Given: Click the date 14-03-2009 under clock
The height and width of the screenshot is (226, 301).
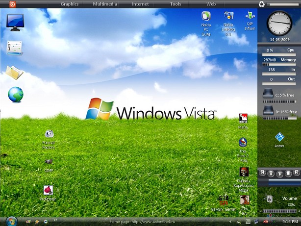Looking at the screenshot, I should [x=280, y=40].
